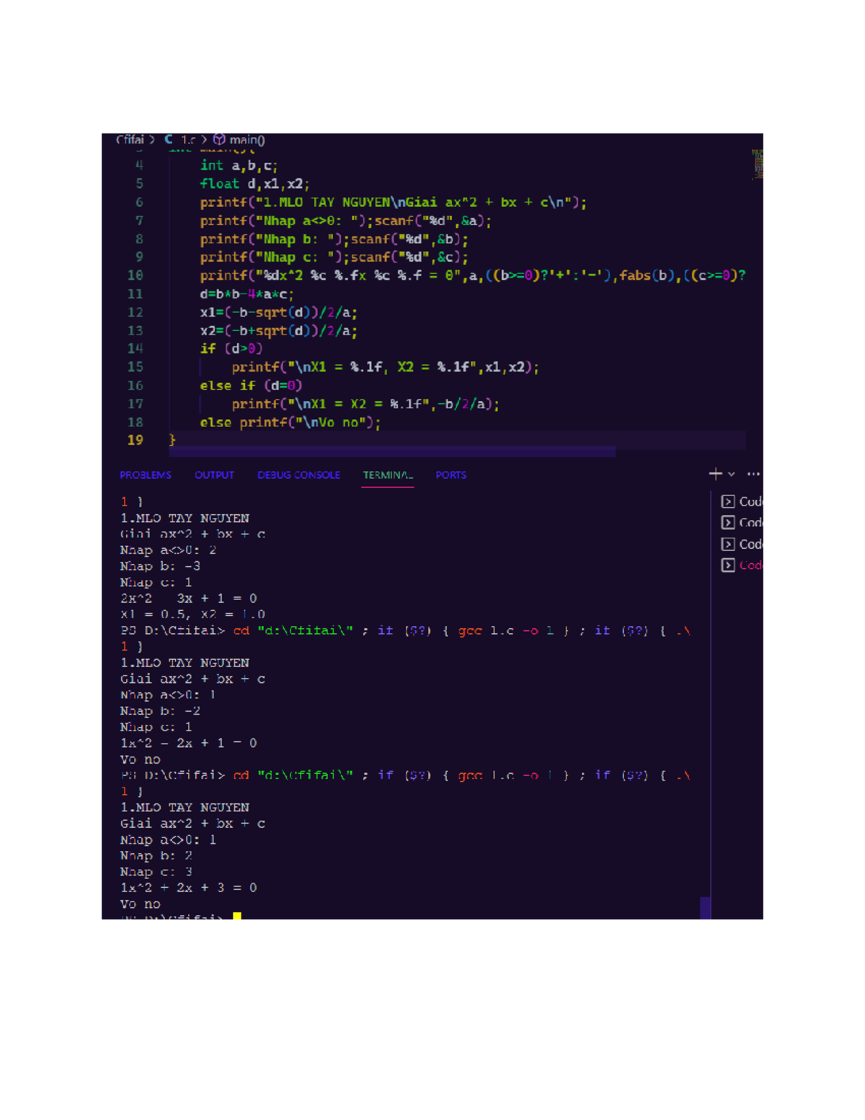This screenshot has width=865, height=1120.
Task: Select the second Code terminal instance
Action: pos(742,522)
